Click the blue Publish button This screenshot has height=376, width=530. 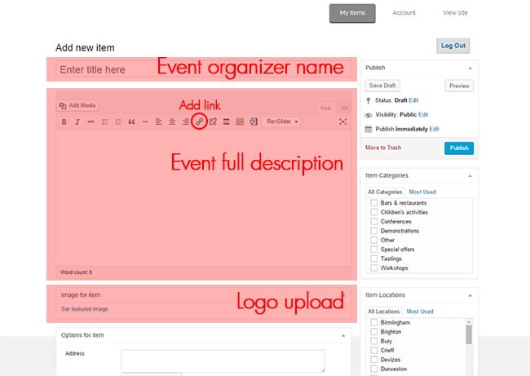459,148
